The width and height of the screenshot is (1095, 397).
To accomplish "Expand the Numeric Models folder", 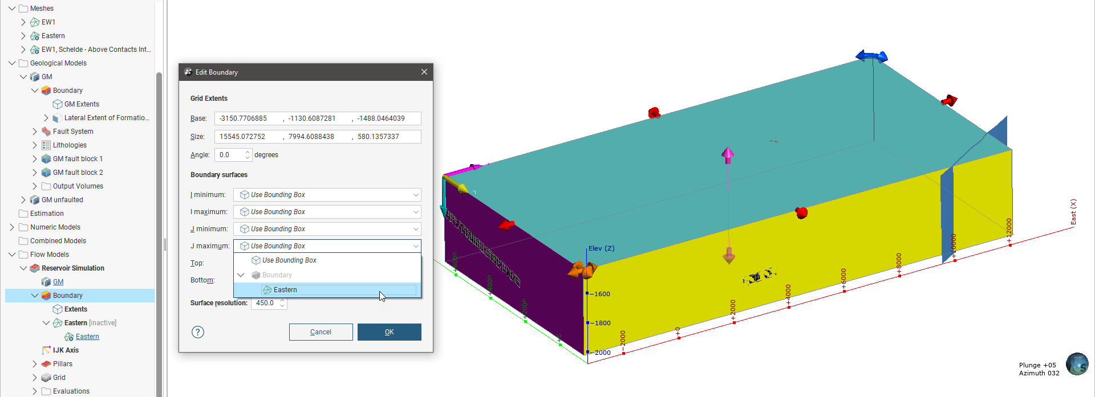I will click(12, 227).
